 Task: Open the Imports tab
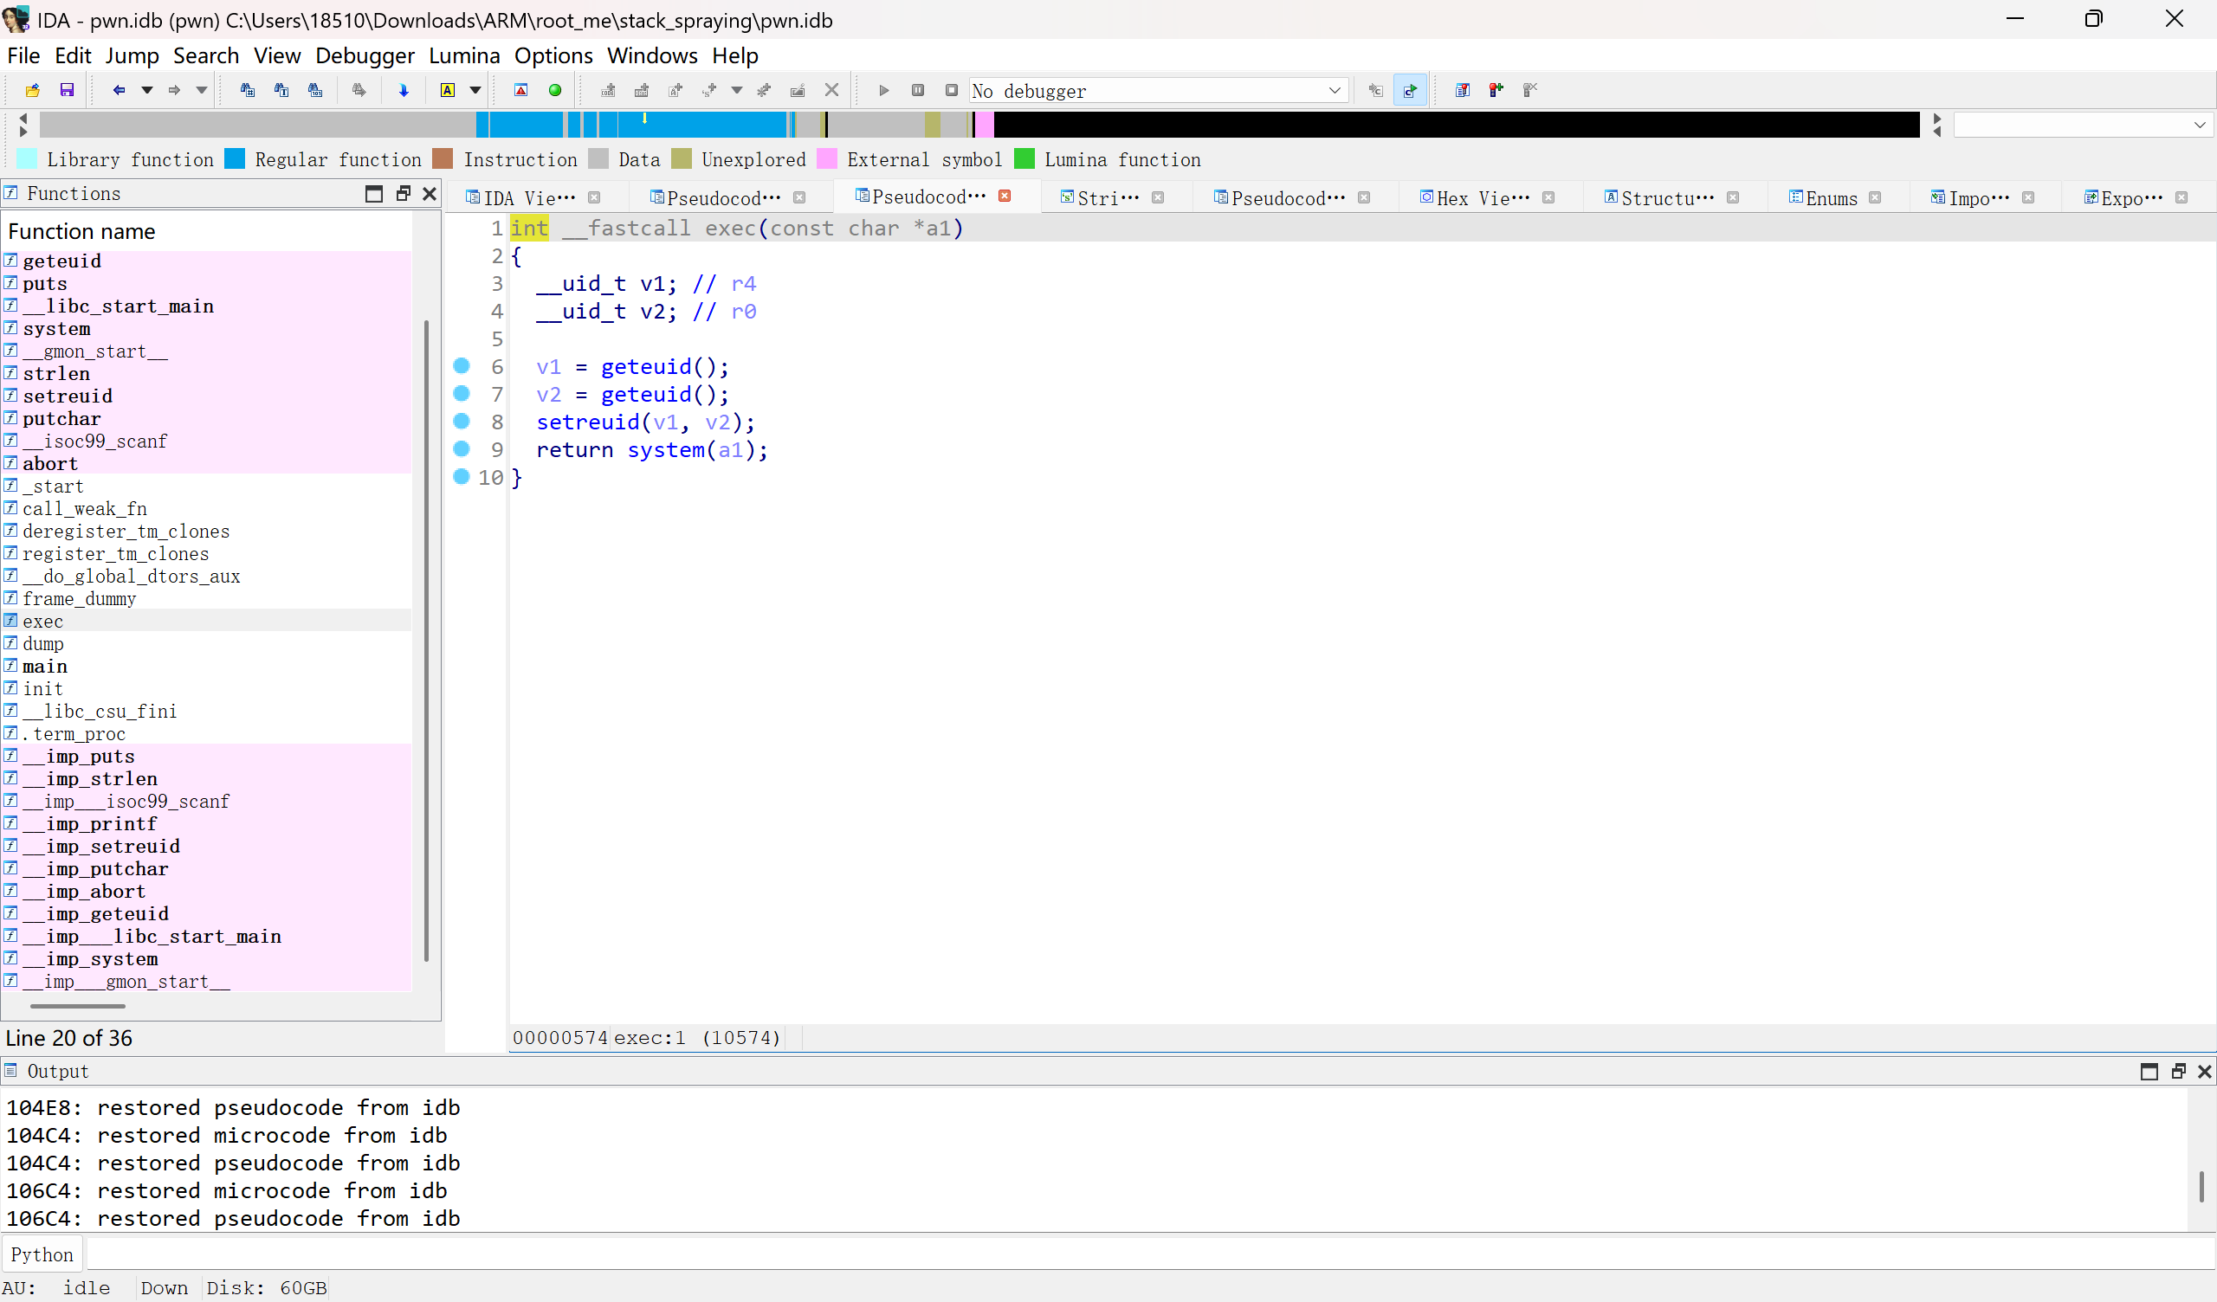[1978, 198]
